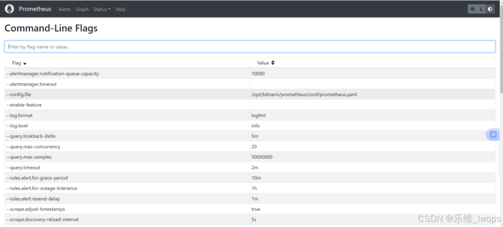Sort by the Flag column arrow
Screen dimensions: 503x227
coord(25,64)
